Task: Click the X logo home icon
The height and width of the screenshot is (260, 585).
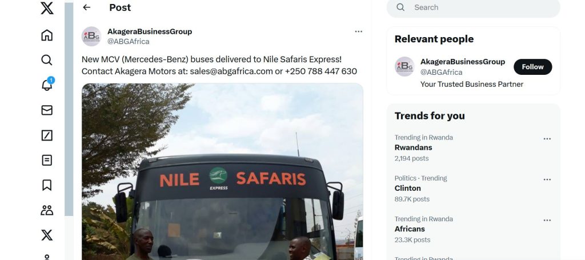Action: (x=47, y=8)
